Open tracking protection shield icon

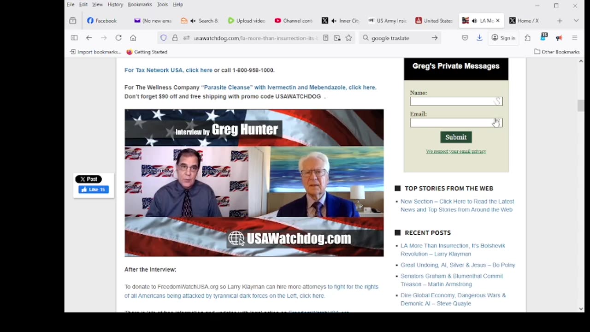164,38
